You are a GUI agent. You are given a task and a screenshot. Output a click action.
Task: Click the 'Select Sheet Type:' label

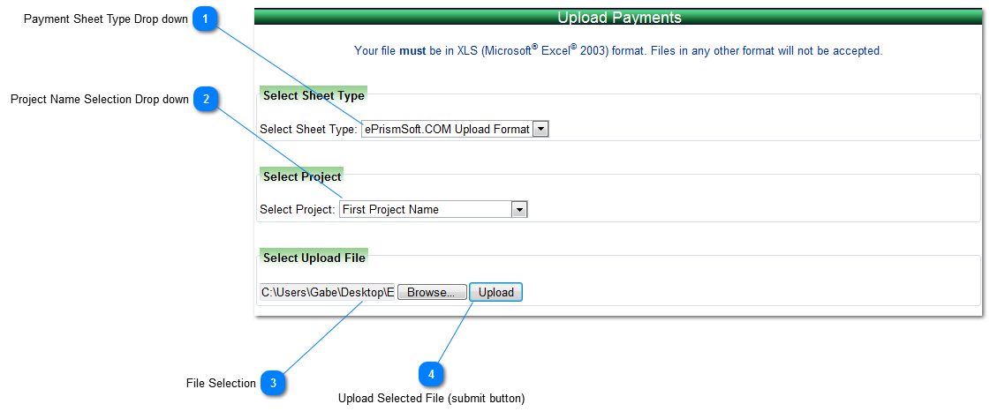[309, 130]
